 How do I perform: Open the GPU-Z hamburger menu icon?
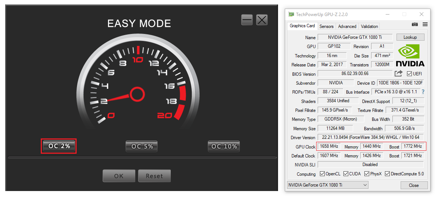pos(425,25)
